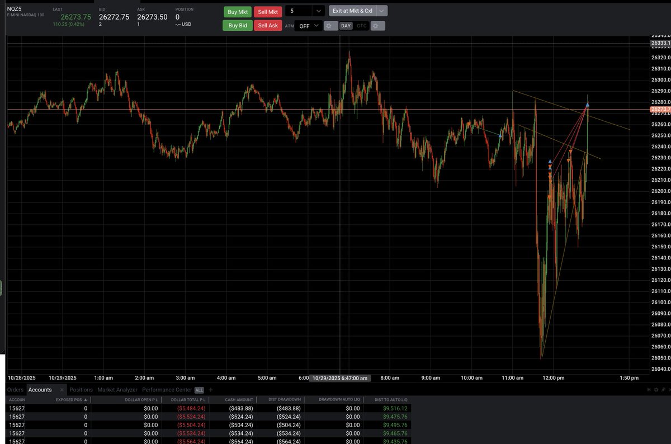Viewport: 671px width, 444px height.
Task: Open the order quantity dropdown arrow
Action: [318, 11]
